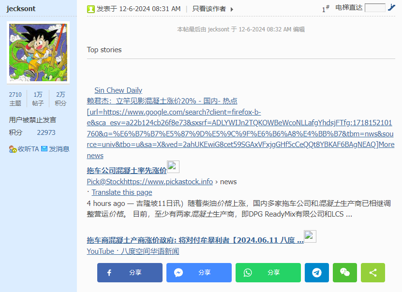Click broken image next to 拖车公司混凝土率先涨价
This screenshot has height=292, width=402.
[x=173, y=167]
